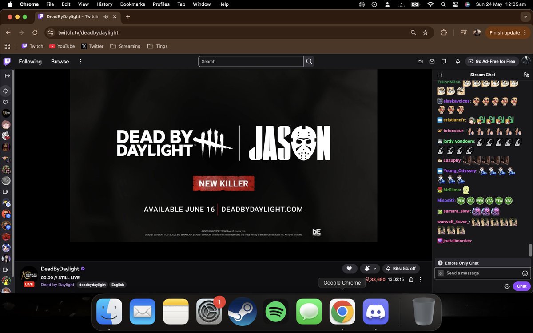Open Steam from the Dock
The width and height of the screenshot is (533, 333).
pos(243,312)
